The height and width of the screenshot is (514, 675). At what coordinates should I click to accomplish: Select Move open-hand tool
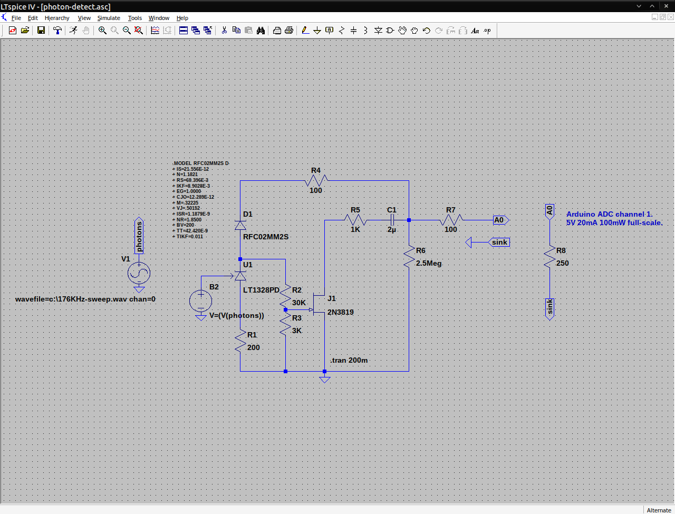tap(402, 31)
